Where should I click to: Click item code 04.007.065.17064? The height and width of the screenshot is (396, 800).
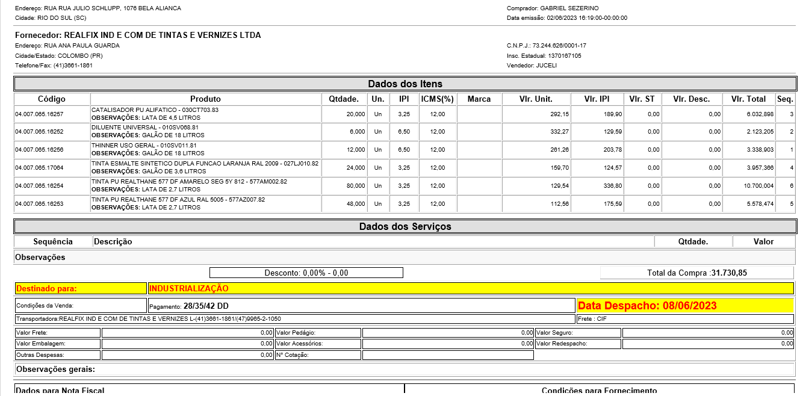tap(40, 168)
